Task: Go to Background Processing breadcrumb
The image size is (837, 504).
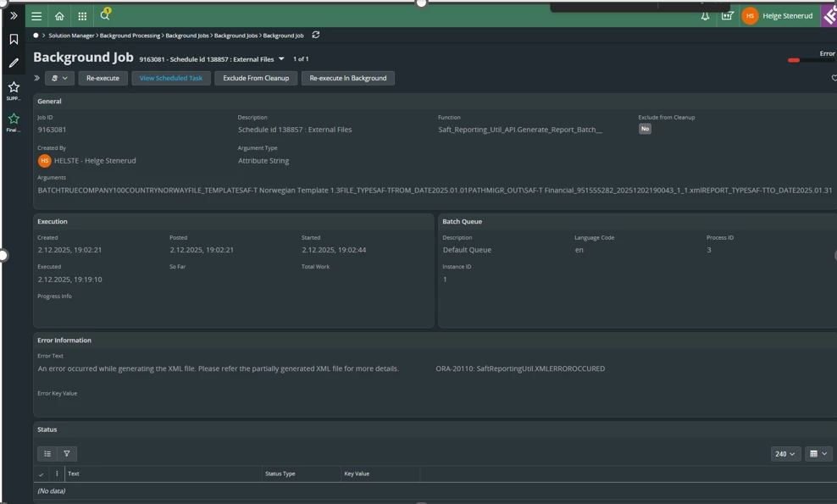Action: coord(130,36)
